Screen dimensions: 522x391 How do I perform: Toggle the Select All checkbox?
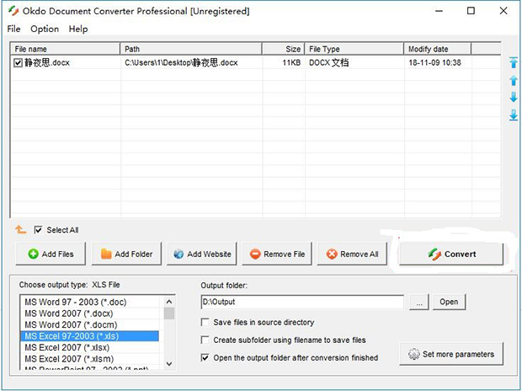(38, 230)
